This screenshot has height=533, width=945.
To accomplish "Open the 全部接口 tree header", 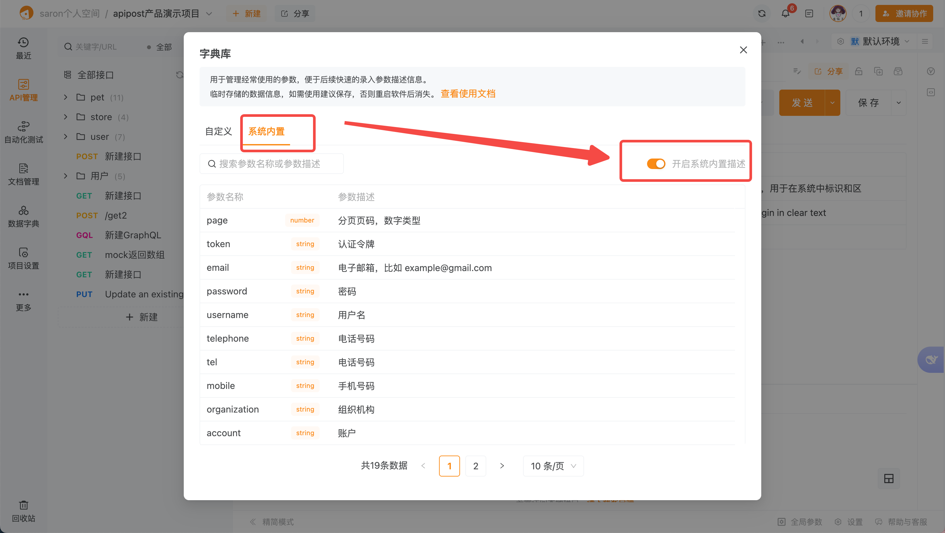I will coord(95,75).
